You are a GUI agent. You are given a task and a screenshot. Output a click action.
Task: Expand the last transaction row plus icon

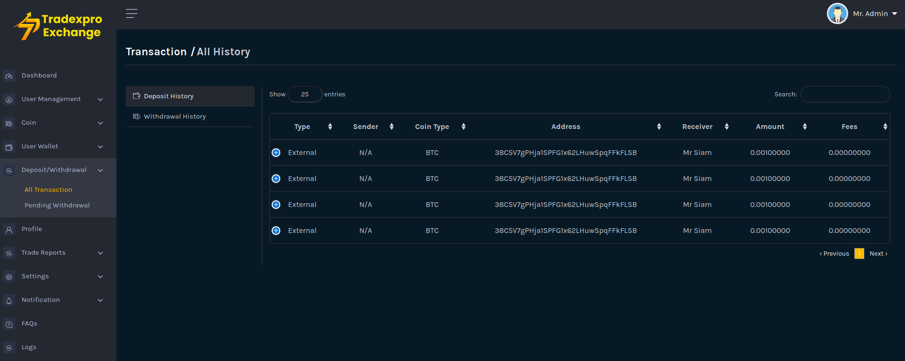276,231
